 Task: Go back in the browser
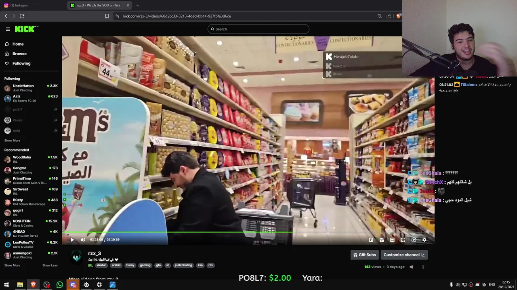[6, 16]
